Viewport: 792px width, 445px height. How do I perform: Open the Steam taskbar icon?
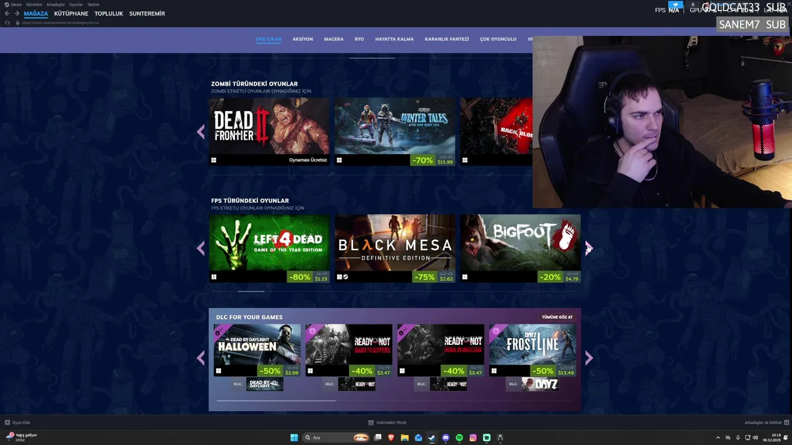pos(432,438)
